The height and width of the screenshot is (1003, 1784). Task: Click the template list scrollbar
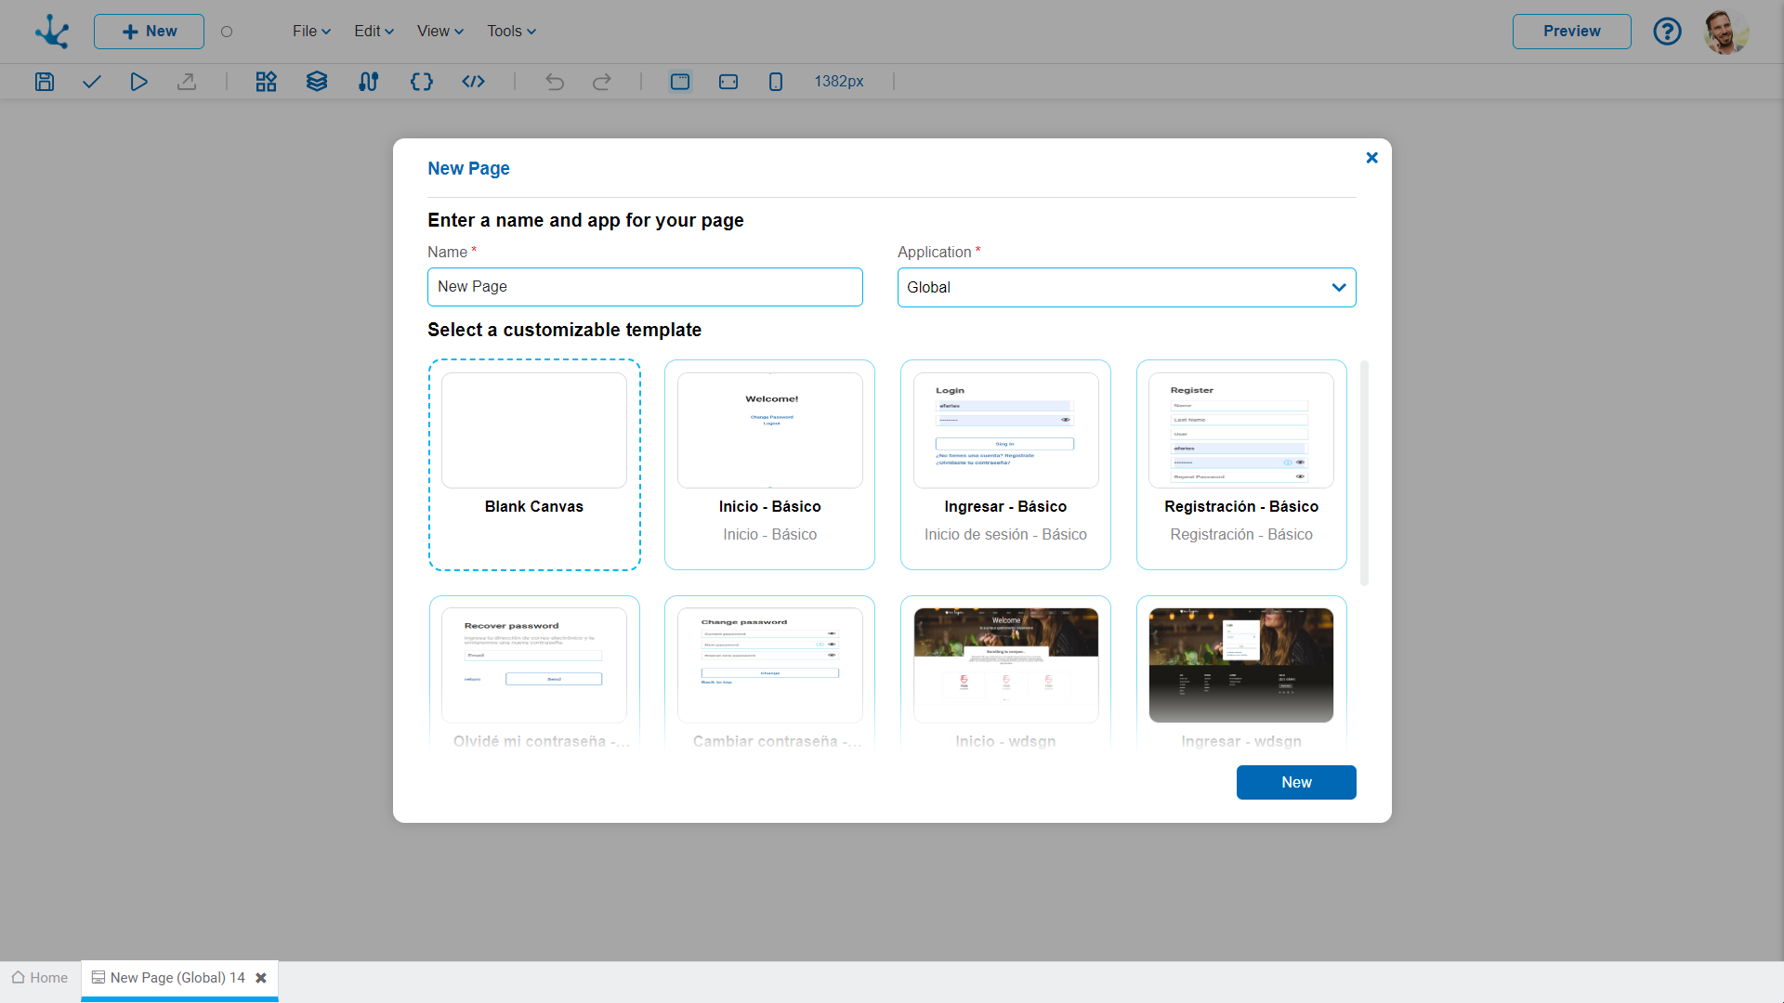1364,474
